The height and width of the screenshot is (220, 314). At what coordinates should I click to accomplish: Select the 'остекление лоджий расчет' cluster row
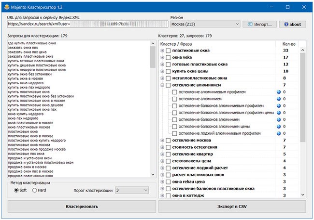tap(200, 168)
